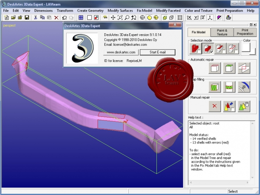Image resolution: width=260 pixels, height=195 pixels.
Task: Click the green band gap filling icon
Action: point(229,86)
